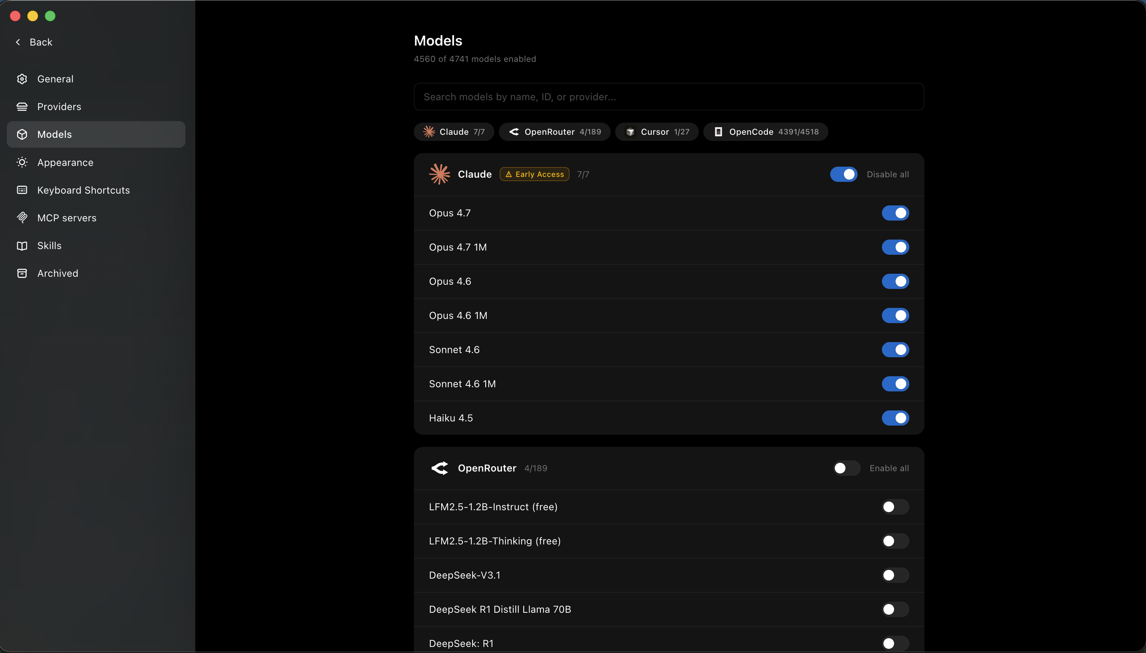The width and height of the screenshot is (1146, 653).
Task: Click the Models cube icon in sidebar
Action: point(22,134)
